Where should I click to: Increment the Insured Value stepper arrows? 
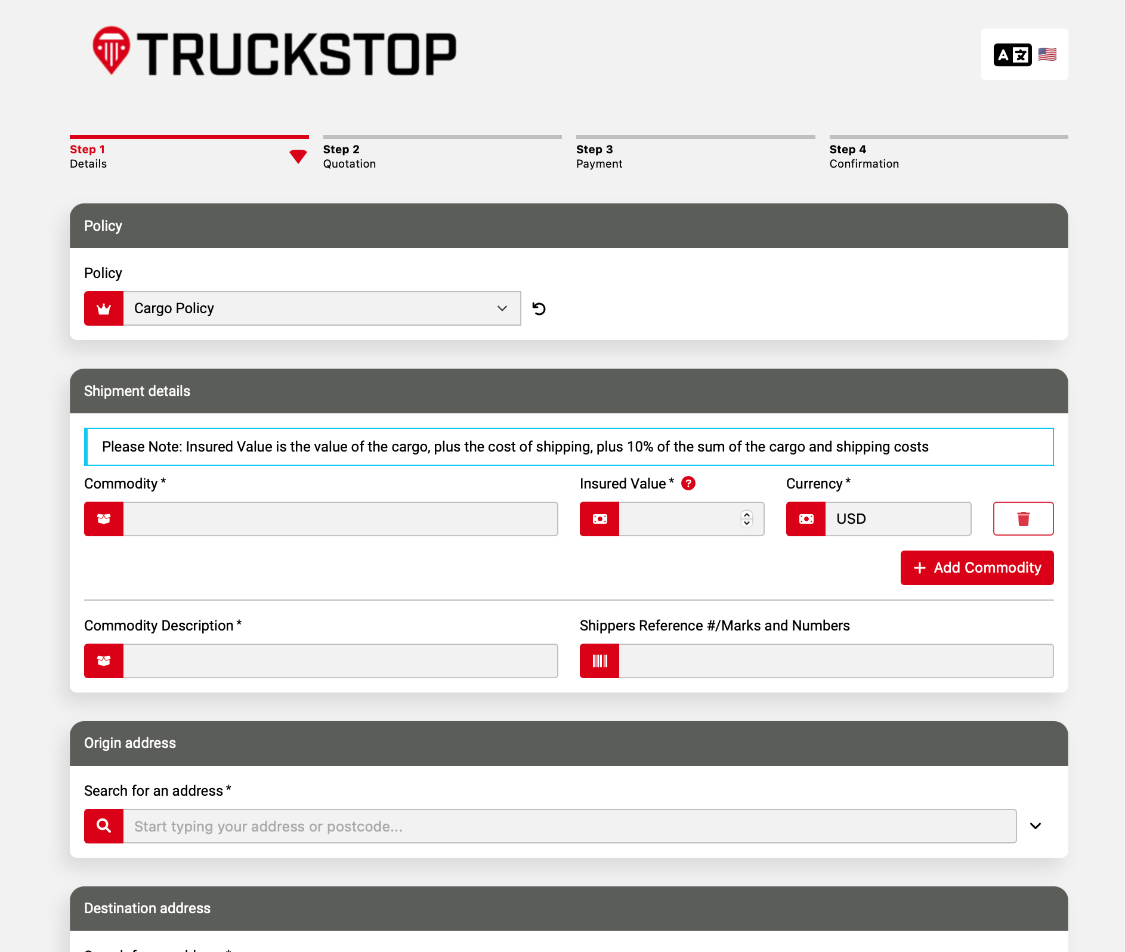(x=747, y=515)
